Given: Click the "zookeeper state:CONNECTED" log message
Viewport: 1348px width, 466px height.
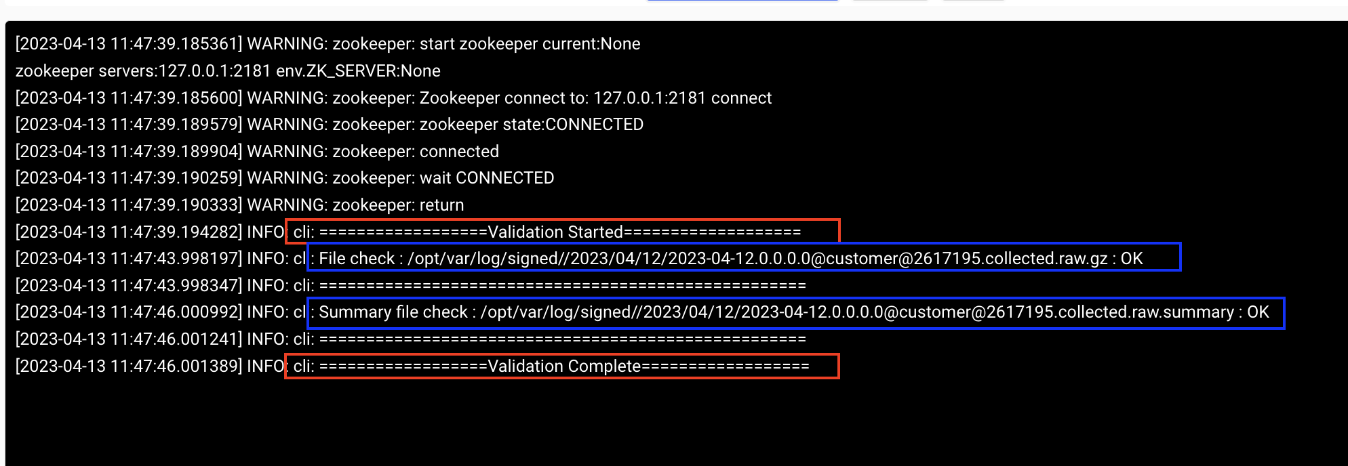Looking at the screenshot, I should pyautogui.click(x=531, y=125).
